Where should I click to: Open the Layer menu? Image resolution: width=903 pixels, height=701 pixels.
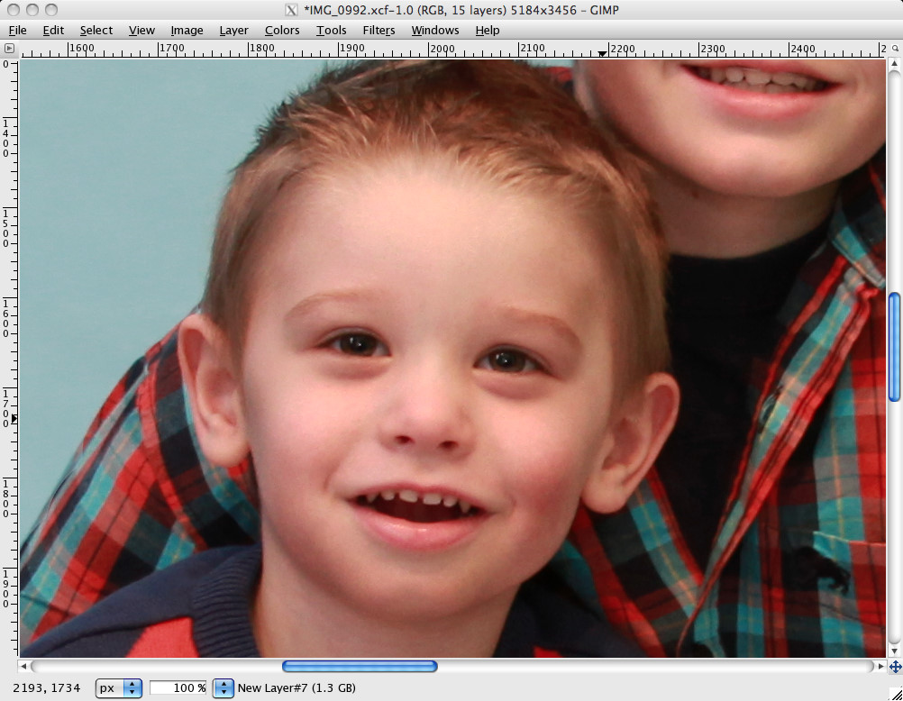233,30
